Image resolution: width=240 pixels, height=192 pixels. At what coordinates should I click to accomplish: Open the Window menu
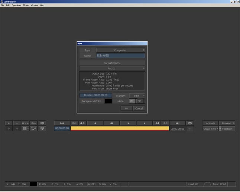click(x=34, y=5)
